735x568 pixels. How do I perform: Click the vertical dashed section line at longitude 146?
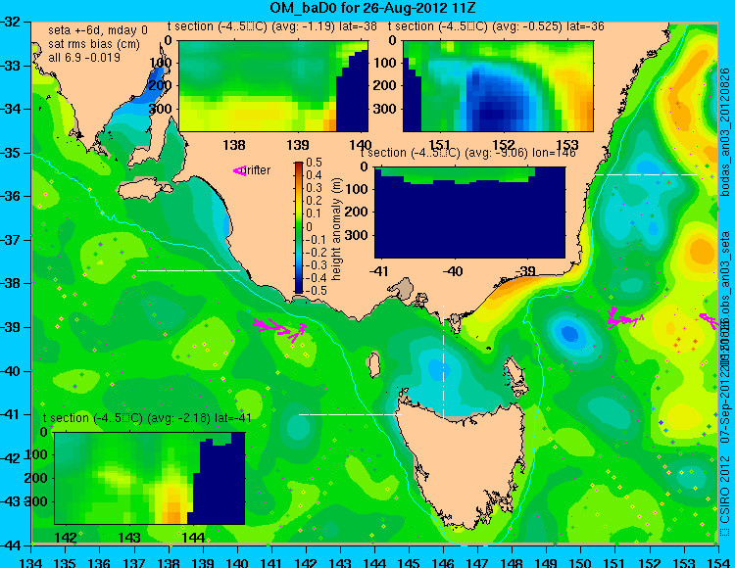[x=443, y=360]
